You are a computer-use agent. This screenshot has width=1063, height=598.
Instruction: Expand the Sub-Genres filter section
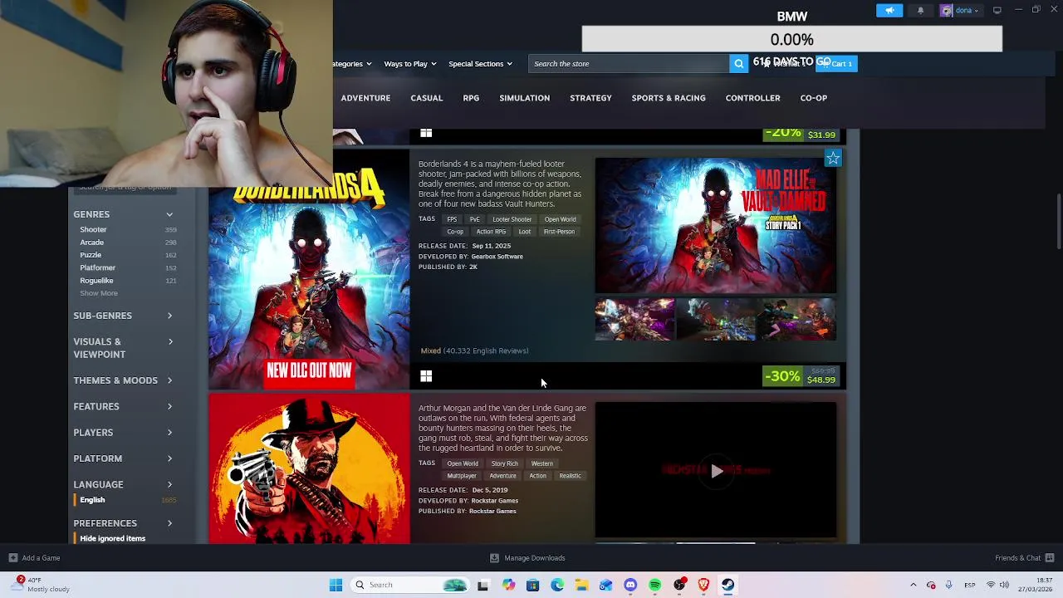[124, 316]
